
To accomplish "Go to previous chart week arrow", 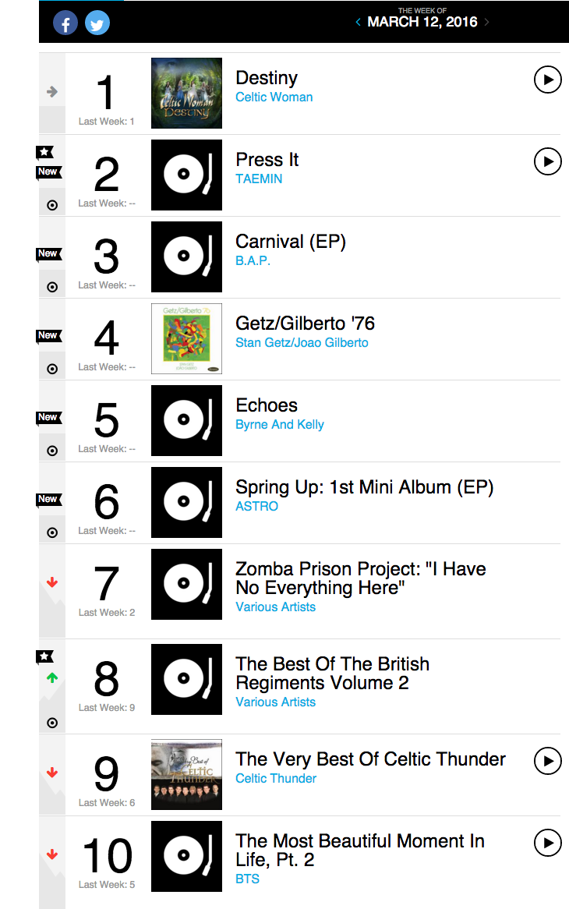I will [358, 22].
